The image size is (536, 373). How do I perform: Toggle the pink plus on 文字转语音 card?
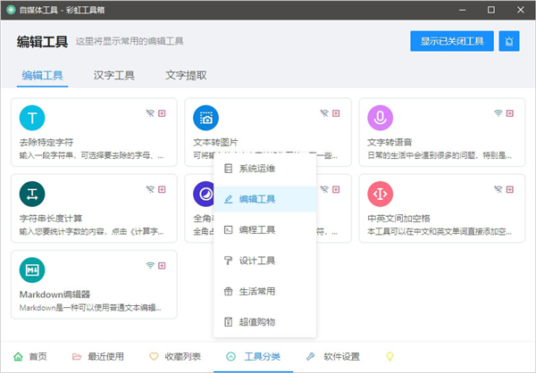click(511, 113)
